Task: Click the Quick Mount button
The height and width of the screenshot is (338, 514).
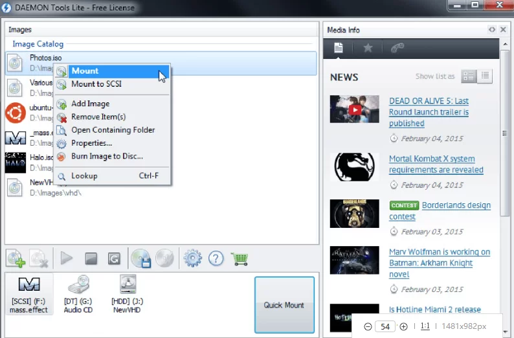Action: click(x=284, y=305)
